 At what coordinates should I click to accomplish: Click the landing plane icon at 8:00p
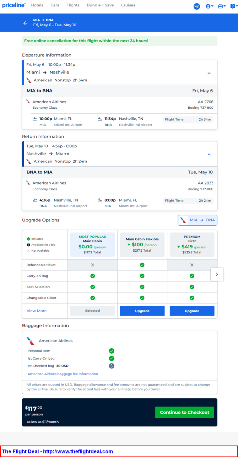click(x=100, y=200)
